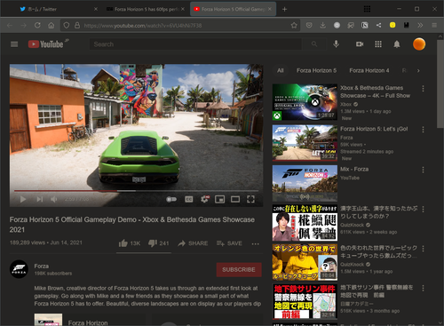This screenshot has height=326, width=444.
Task: Click in the YouTube Search field
Action: pos(195,44)
